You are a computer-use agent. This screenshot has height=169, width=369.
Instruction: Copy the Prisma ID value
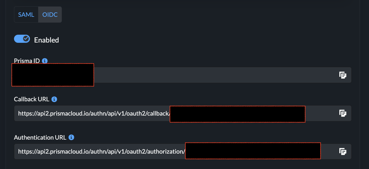tap(343, 75)
